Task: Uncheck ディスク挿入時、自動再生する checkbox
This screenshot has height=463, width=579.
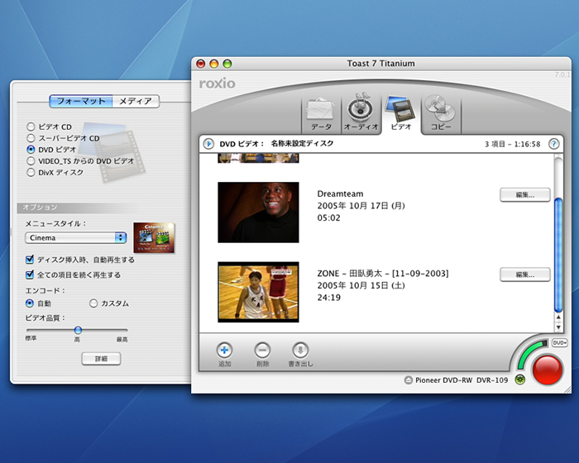Action: click(x=30, y=260)
